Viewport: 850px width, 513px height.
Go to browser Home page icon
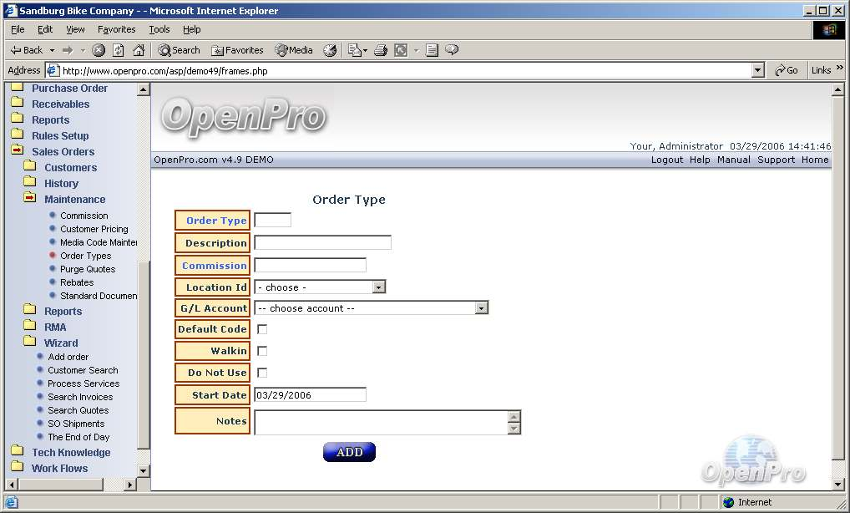pos(139,50)
